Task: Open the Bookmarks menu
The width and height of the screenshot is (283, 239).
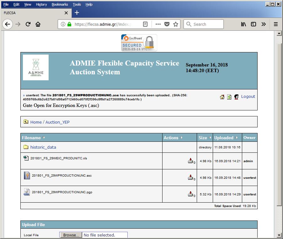Action: tap(60, 4)
